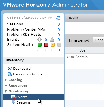
Task: Expand the Catalog tree node
Action: 6,80
